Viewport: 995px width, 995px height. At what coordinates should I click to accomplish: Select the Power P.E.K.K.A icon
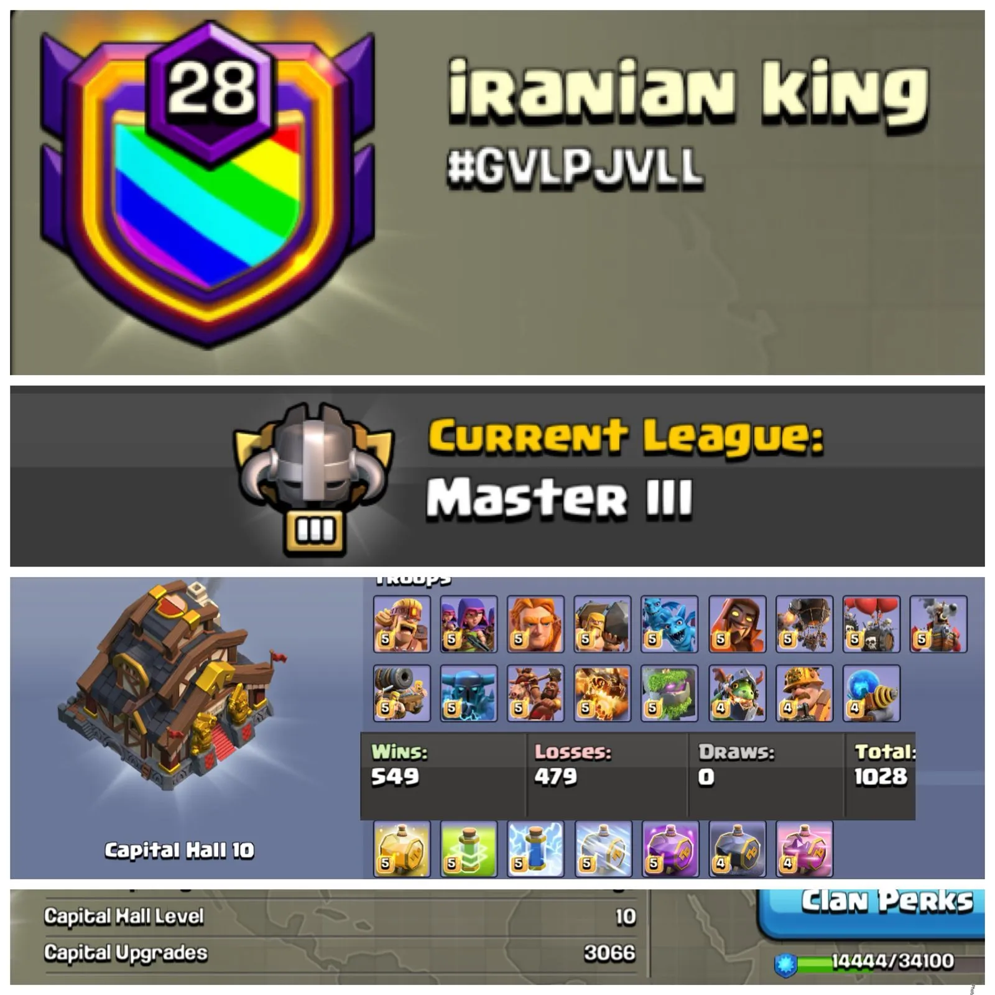pyautogui.click(x=469, y=693)
